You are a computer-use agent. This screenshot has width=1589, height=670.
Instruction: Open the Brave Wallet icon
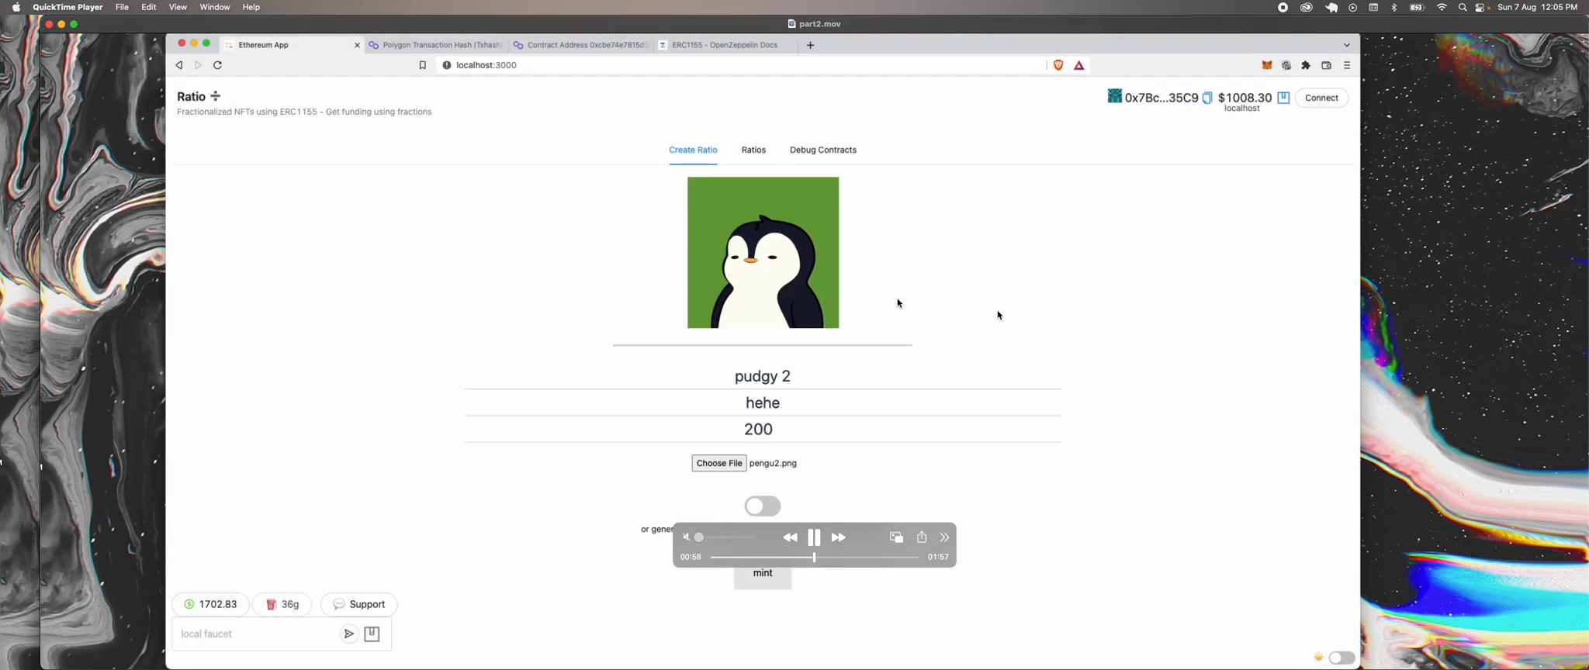1326,66
